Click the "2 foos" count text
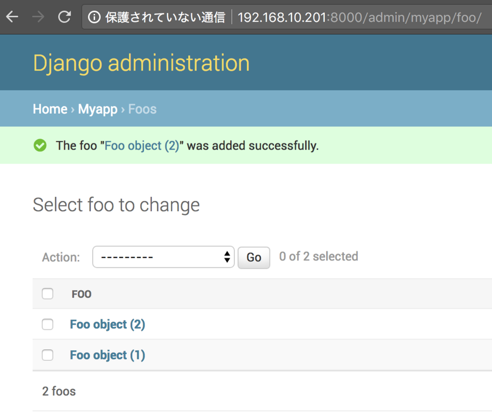This screenshot has width=492, height=416. tap(59, 391)
